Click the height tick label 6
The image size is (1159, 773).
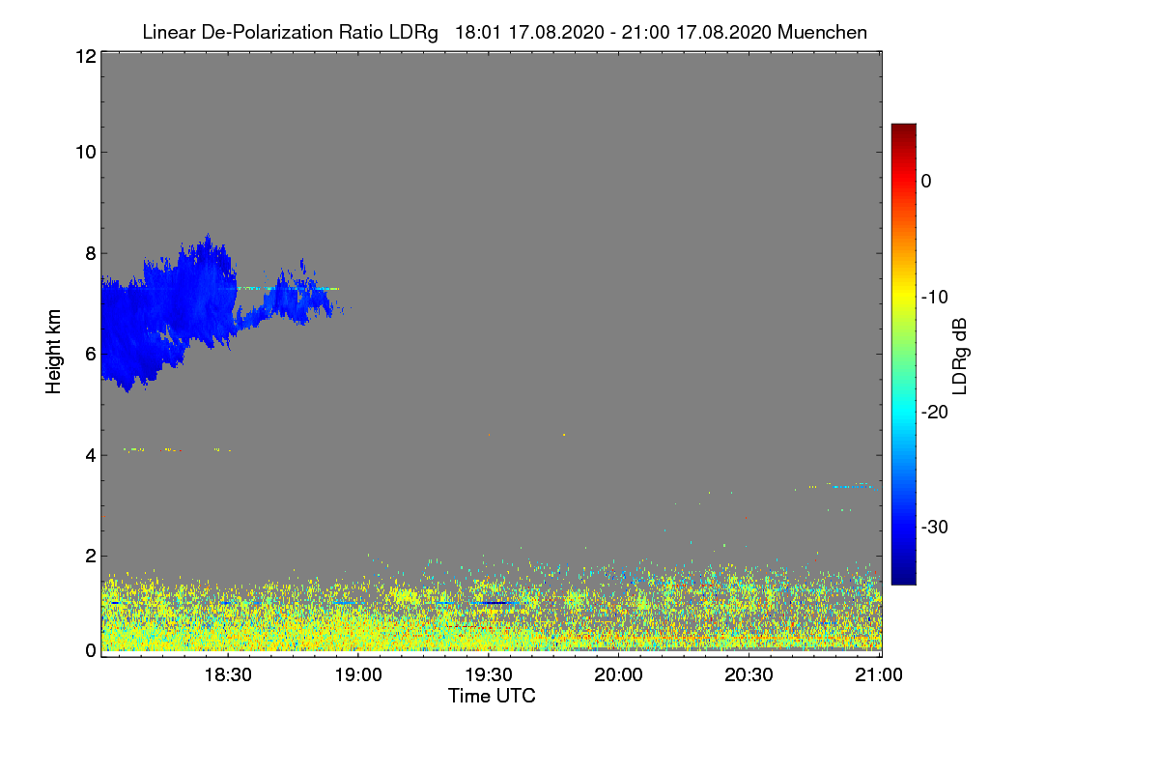pos(90,354)
